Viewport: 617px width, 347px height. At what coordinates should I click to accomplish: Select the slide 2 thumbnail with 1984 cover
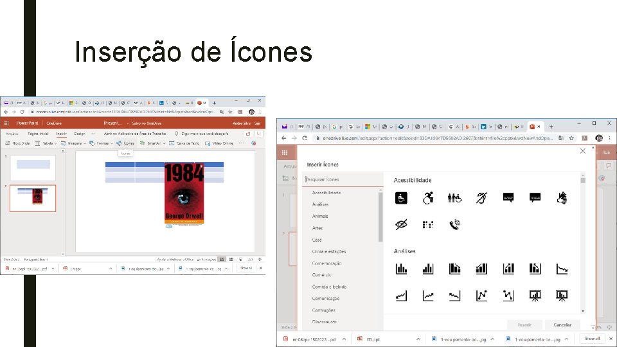[33, 199]
